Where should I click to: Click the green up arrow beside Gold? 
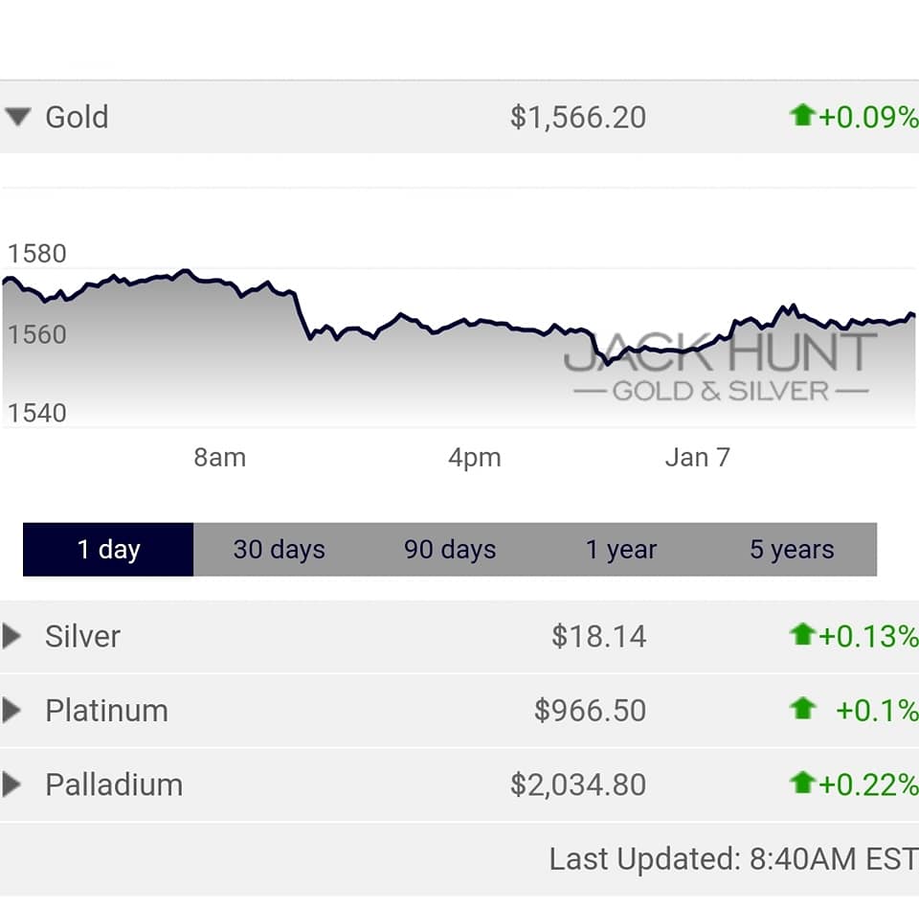(801, 116)
